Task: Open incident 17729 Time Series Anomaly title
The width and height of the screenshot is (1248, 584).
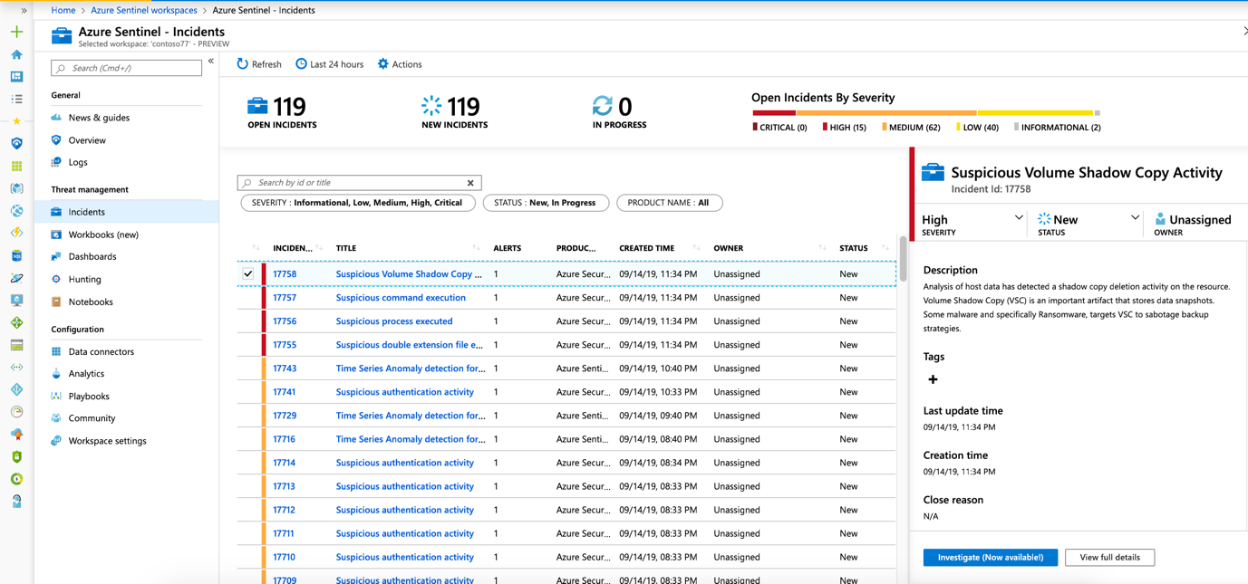Action: pyautogui.click(x=411, y=416)
